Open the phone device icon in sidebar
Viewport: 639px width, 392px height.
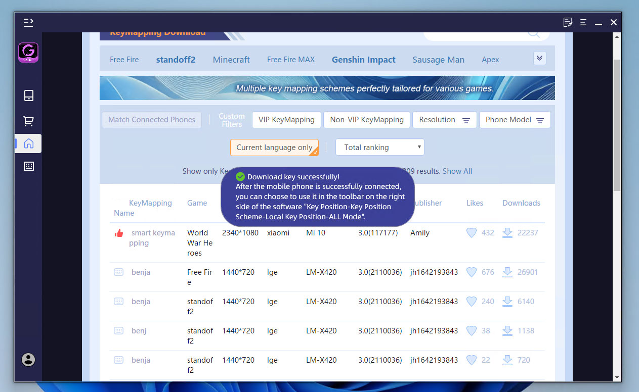pyautogui.click(x=29, y=95)
